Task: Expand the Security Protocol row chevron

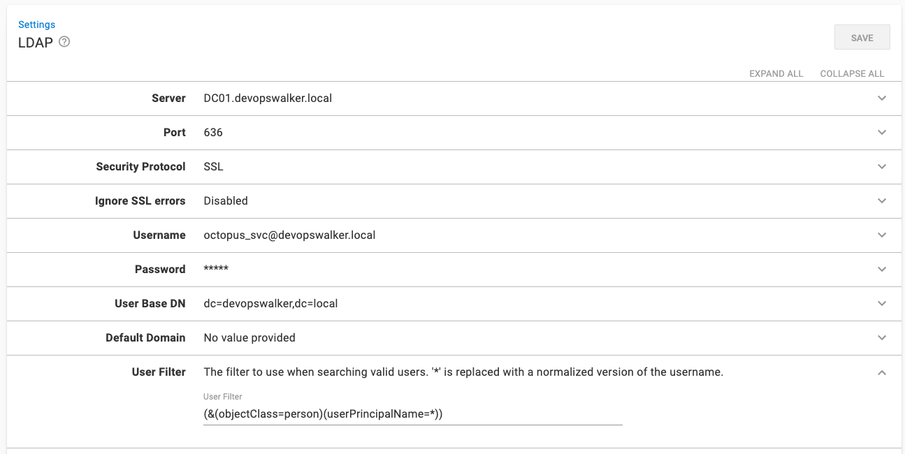Action: pos(881,167)
